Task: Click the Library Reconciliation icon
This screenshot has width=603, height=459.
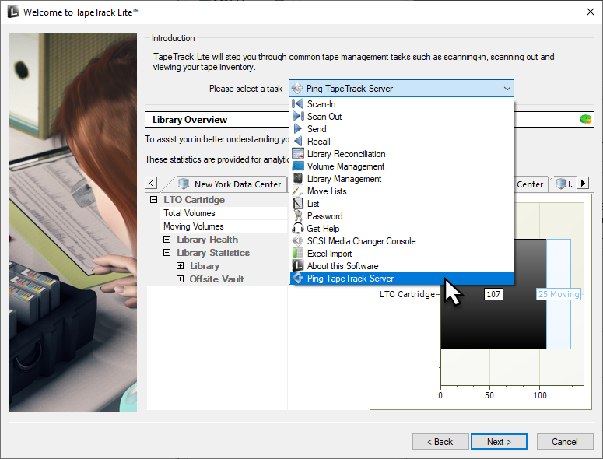Action: 298,153
